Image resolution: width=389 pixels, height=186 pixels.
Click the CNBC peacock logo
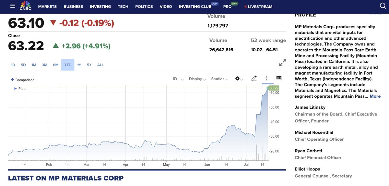click(25, 6)
